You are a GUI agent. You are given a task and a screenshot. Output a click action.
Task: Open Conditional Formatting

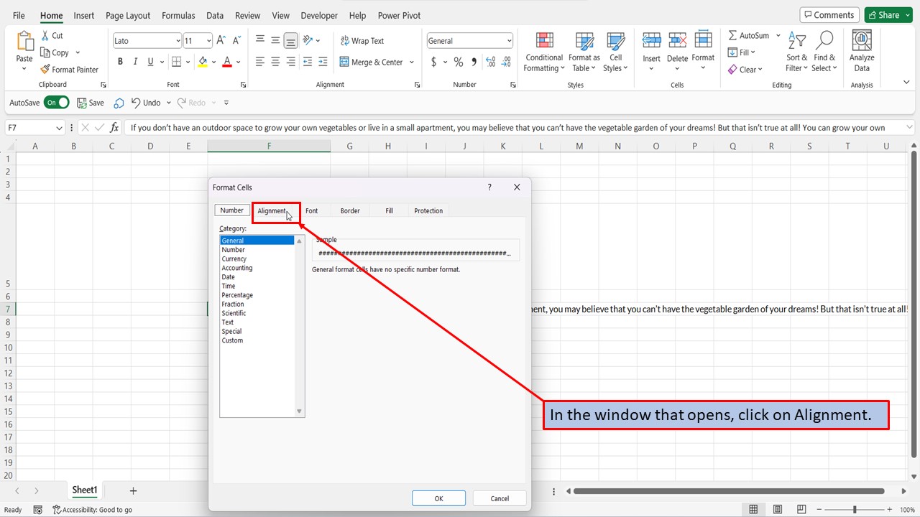[544, 52]
